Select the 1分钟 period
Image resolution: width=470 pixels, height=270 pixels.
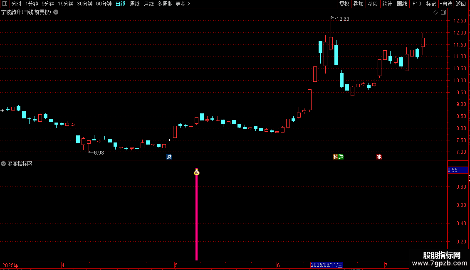coord(32,4)
